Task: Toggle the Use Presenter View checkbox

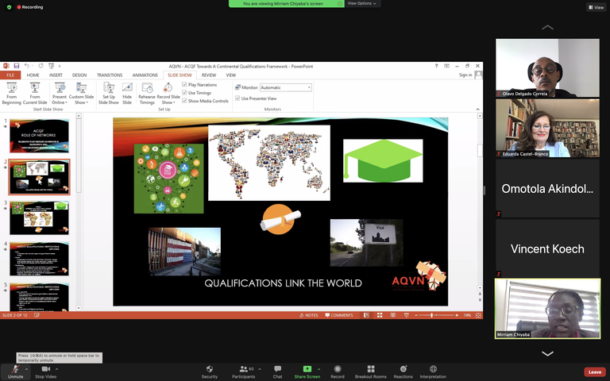Action: 237,98
